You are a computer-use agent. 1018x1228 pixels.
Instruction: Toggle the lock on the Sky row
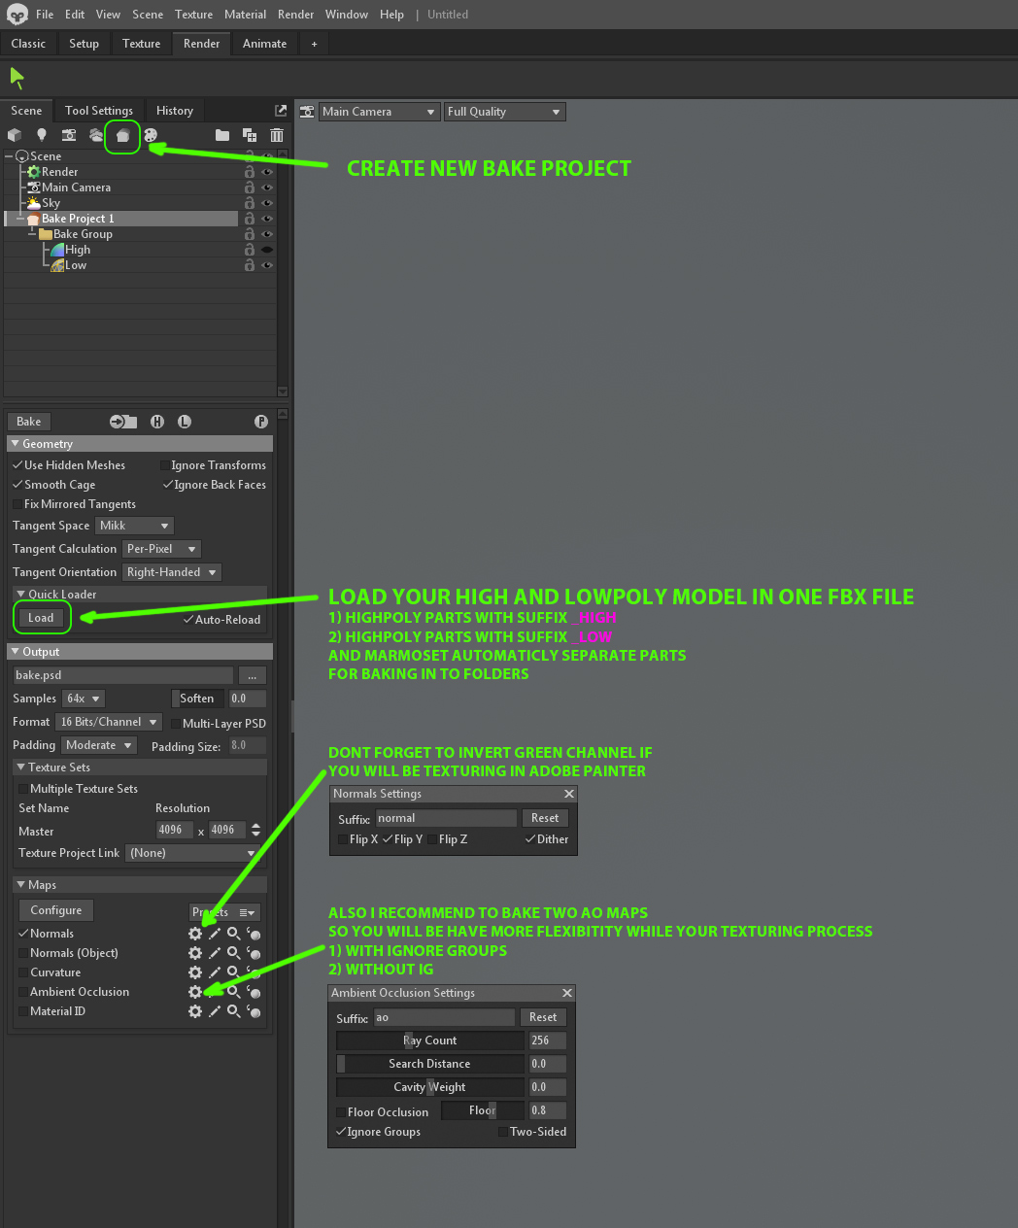pyautogui.click(x=250, y=203)
